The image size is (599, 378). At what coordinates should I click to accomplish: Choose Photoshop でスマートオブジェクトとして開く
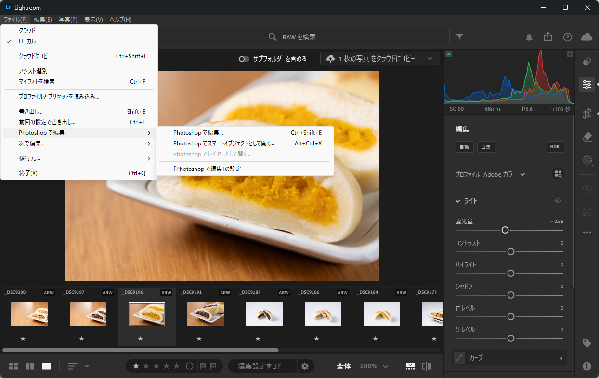pos(245,143)
